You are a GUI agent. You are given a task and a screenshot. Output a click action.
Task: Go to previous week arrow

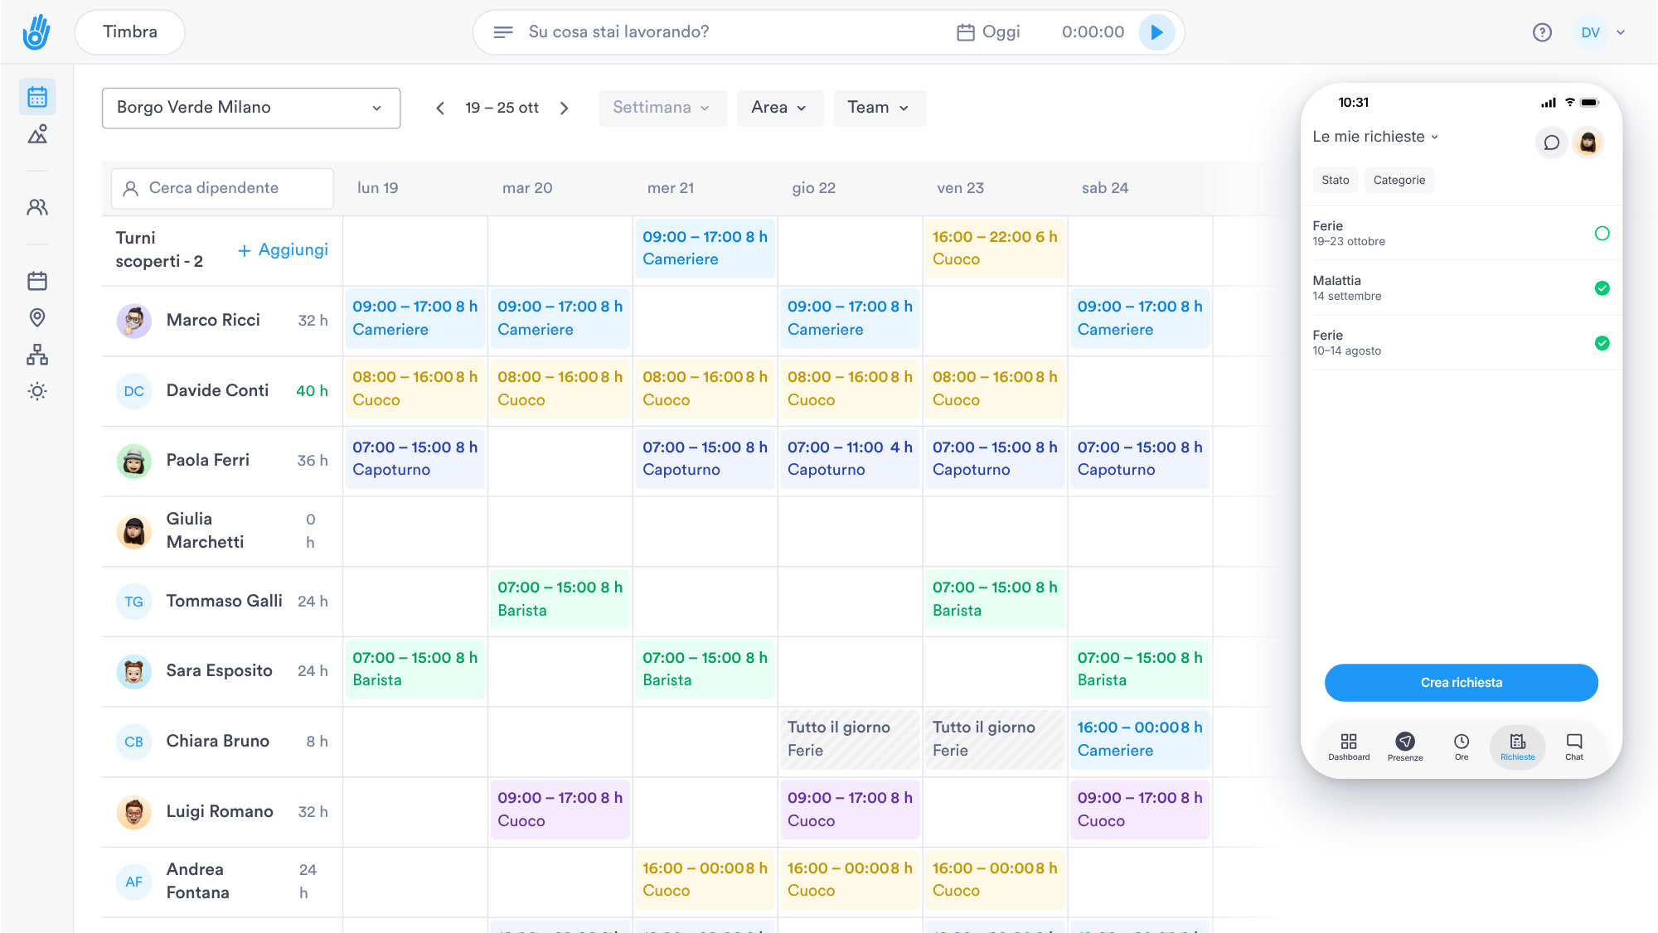[440, 108]
